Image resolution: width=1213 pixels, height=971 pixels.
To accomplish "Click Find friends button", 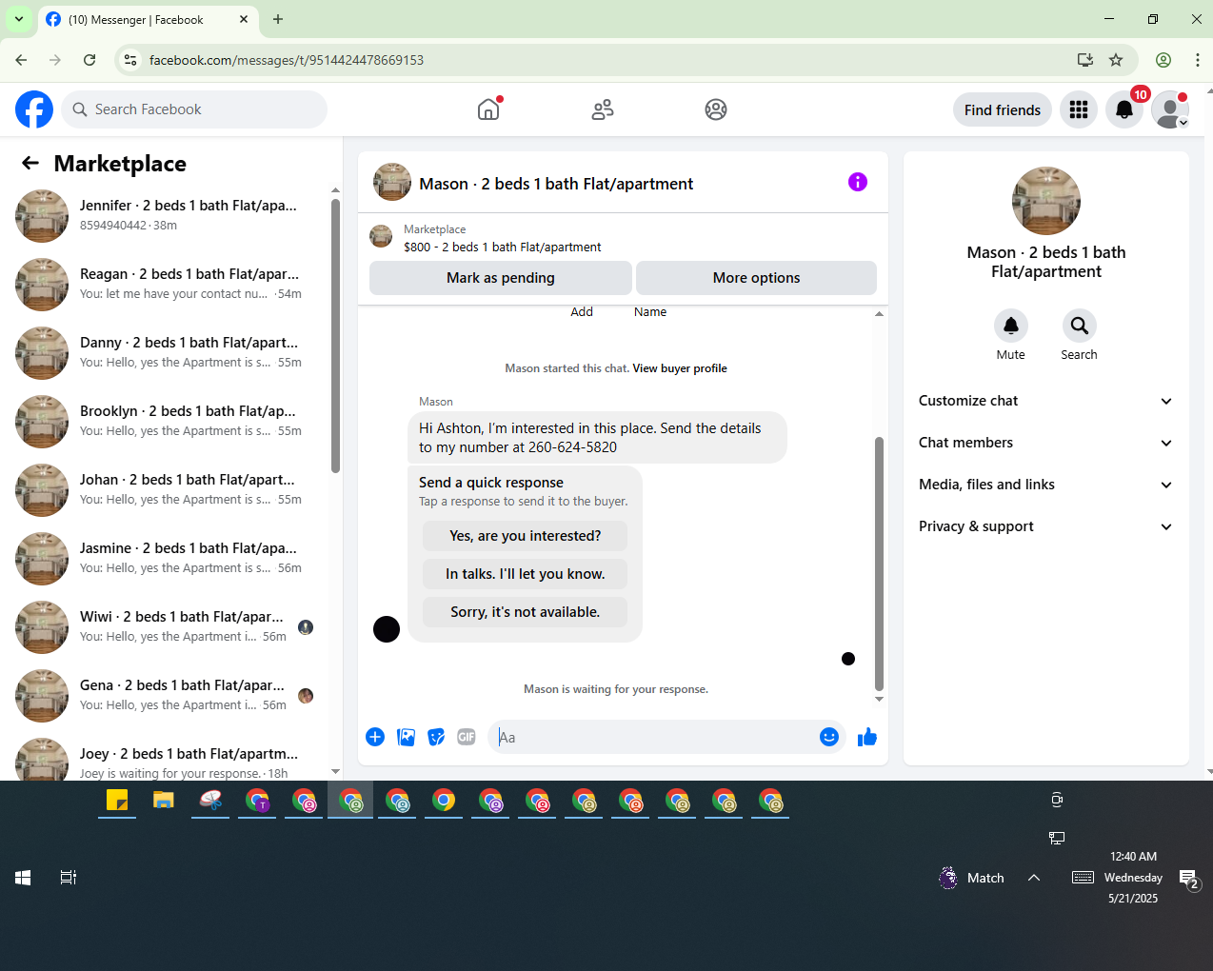I will pyautogui.click(x=1003, y=110).
